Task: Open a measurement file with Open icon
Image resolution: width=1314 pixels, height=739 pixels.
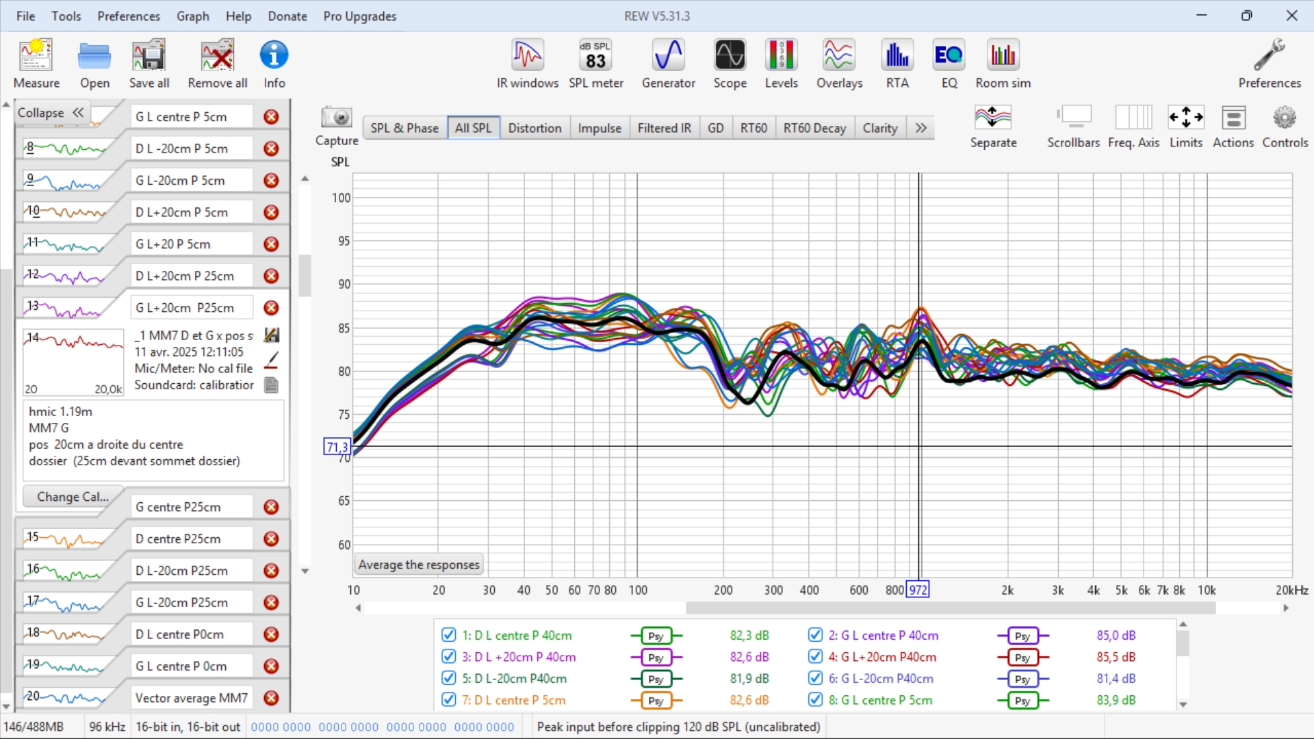Action: point(94,64)
